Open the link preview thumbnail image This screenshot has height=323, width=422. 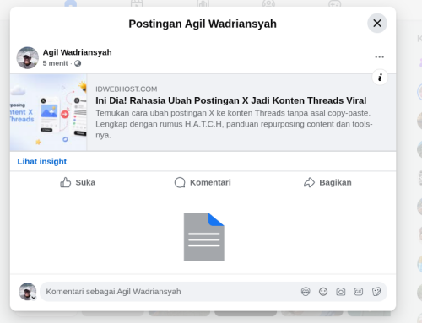click(x=48, y=112)
